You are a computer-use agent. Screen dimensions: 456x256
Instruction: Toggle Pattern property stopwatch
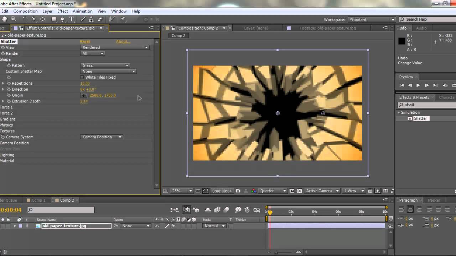pos(9,65)
